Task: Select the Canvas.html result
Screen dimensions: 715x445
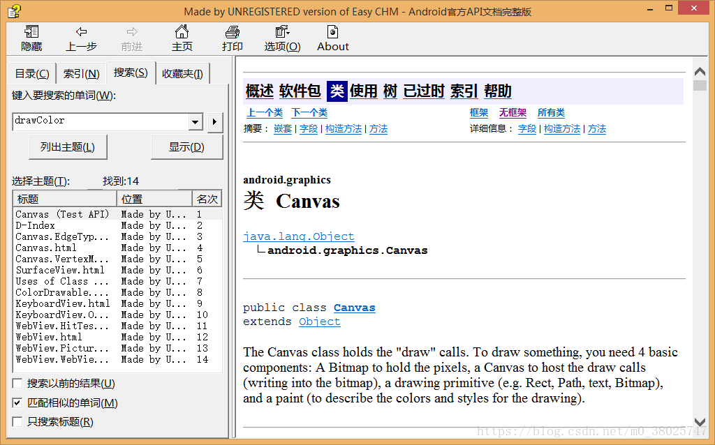Action: [117, 248]
